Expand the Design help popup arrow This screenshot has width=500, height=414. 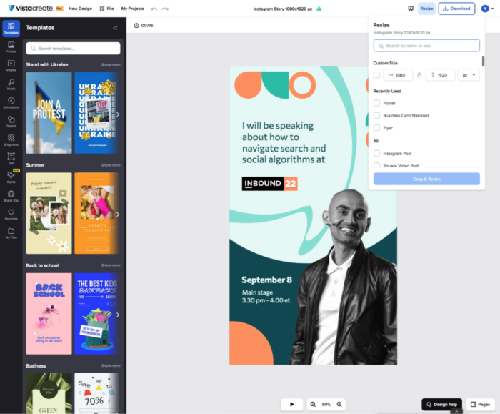coord(456,411)
